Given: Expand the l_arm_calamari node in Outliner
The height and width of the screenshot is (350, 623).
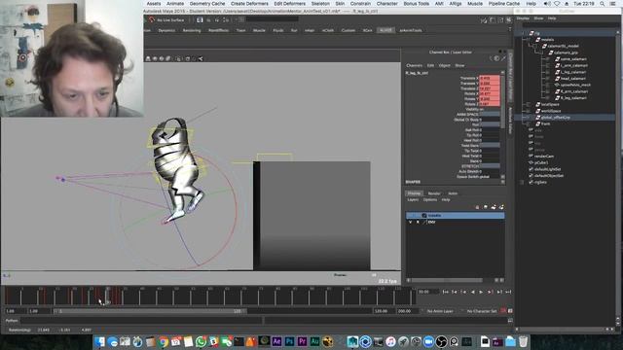Looking at the screenshot, I should [547, 65].
